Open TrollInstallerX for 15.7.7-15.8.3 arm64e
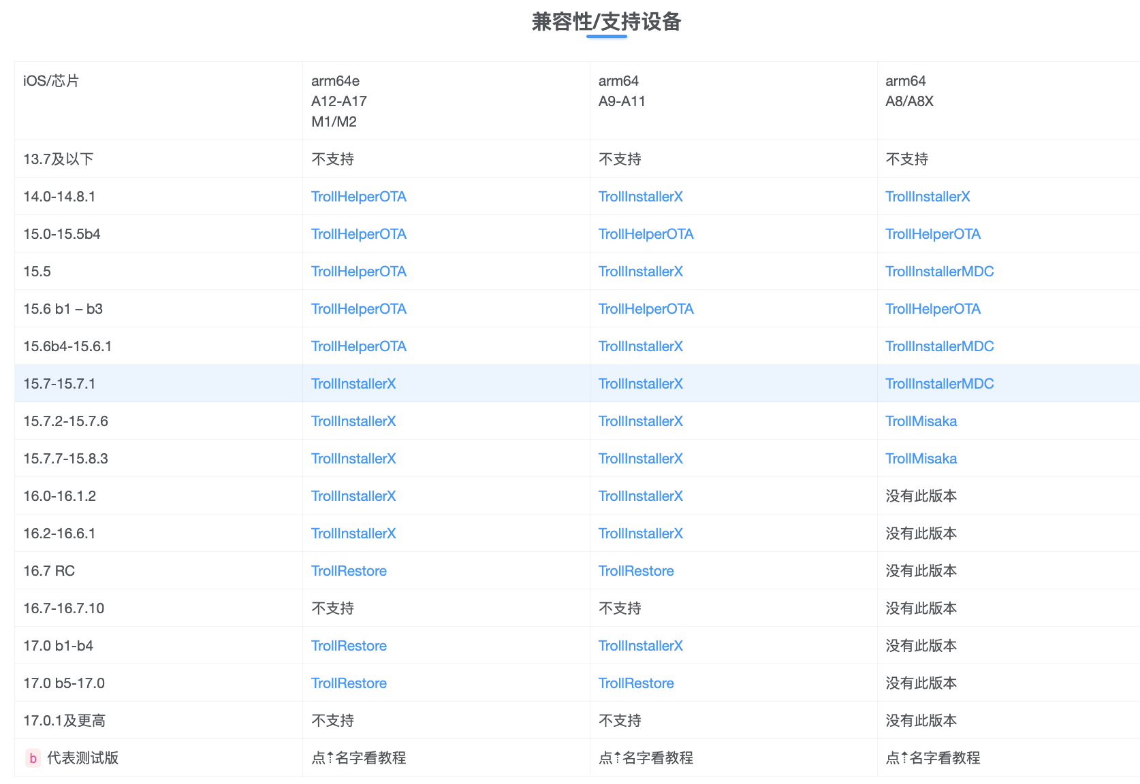The height and width of the screenshot is (784, 1140). [353, 459]
